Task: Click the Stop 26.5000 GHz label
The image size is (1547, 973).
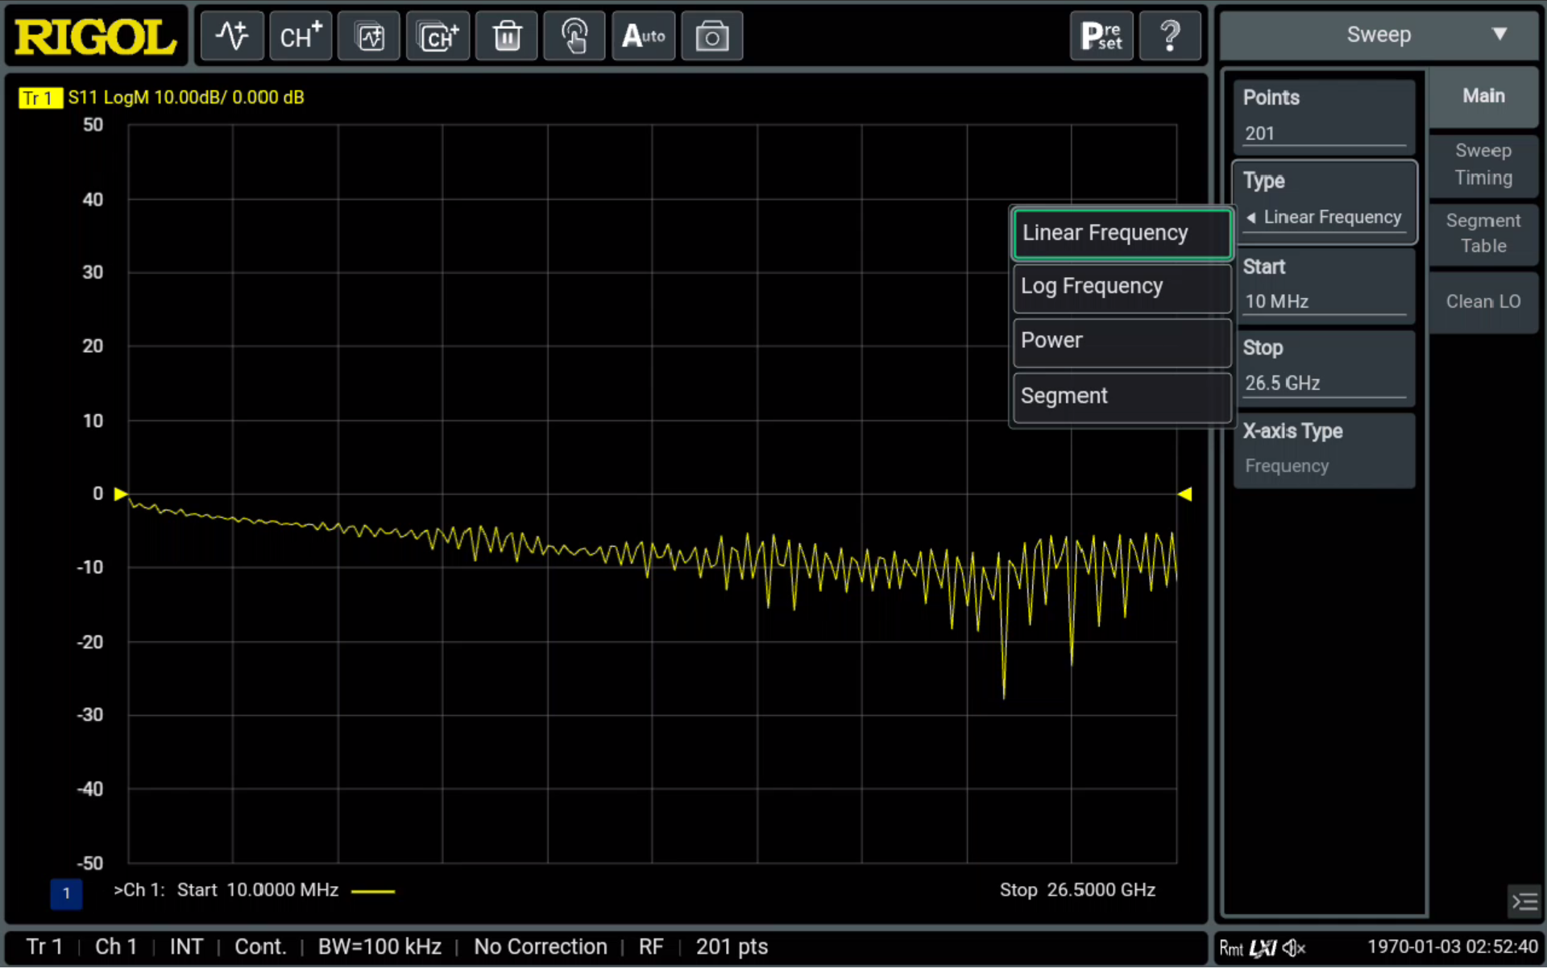Action: click(x=1077, y=890)
